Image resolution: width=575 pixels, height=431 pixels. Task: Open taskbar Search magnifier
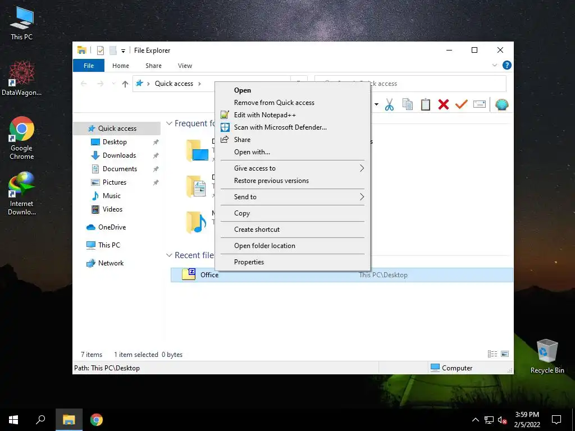click(x=40, y=420)
